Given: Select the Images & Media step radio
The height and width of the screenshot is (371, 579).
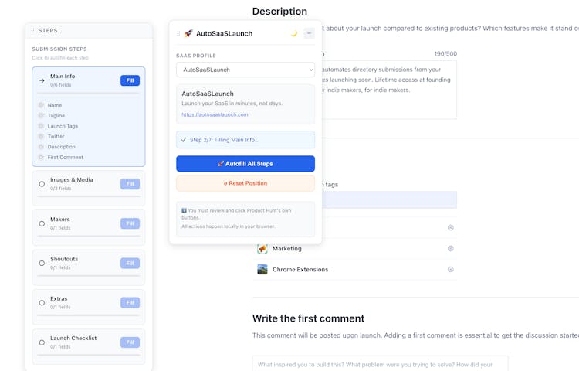Looking at the screenshot, I should point(42,184).
